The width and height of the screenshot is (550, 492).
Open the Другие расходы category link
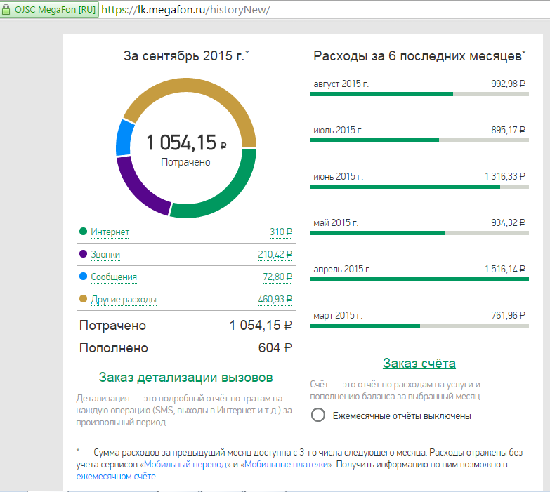pyautogui.click(x=124, y=299)
